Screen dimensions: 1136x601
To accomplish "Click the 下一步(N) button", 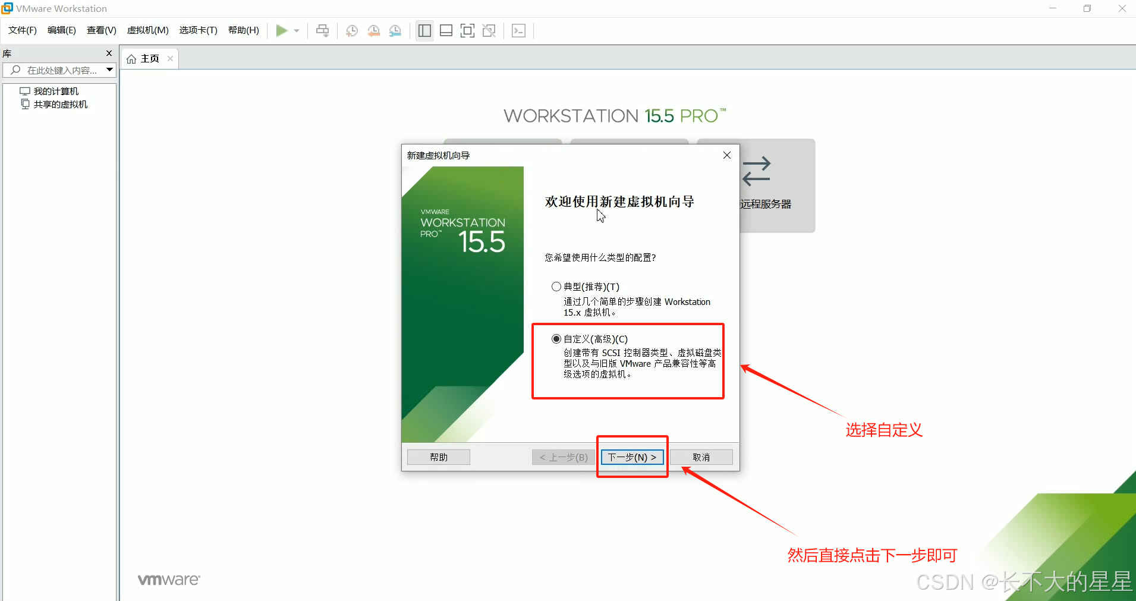I will tap(632, 457).
